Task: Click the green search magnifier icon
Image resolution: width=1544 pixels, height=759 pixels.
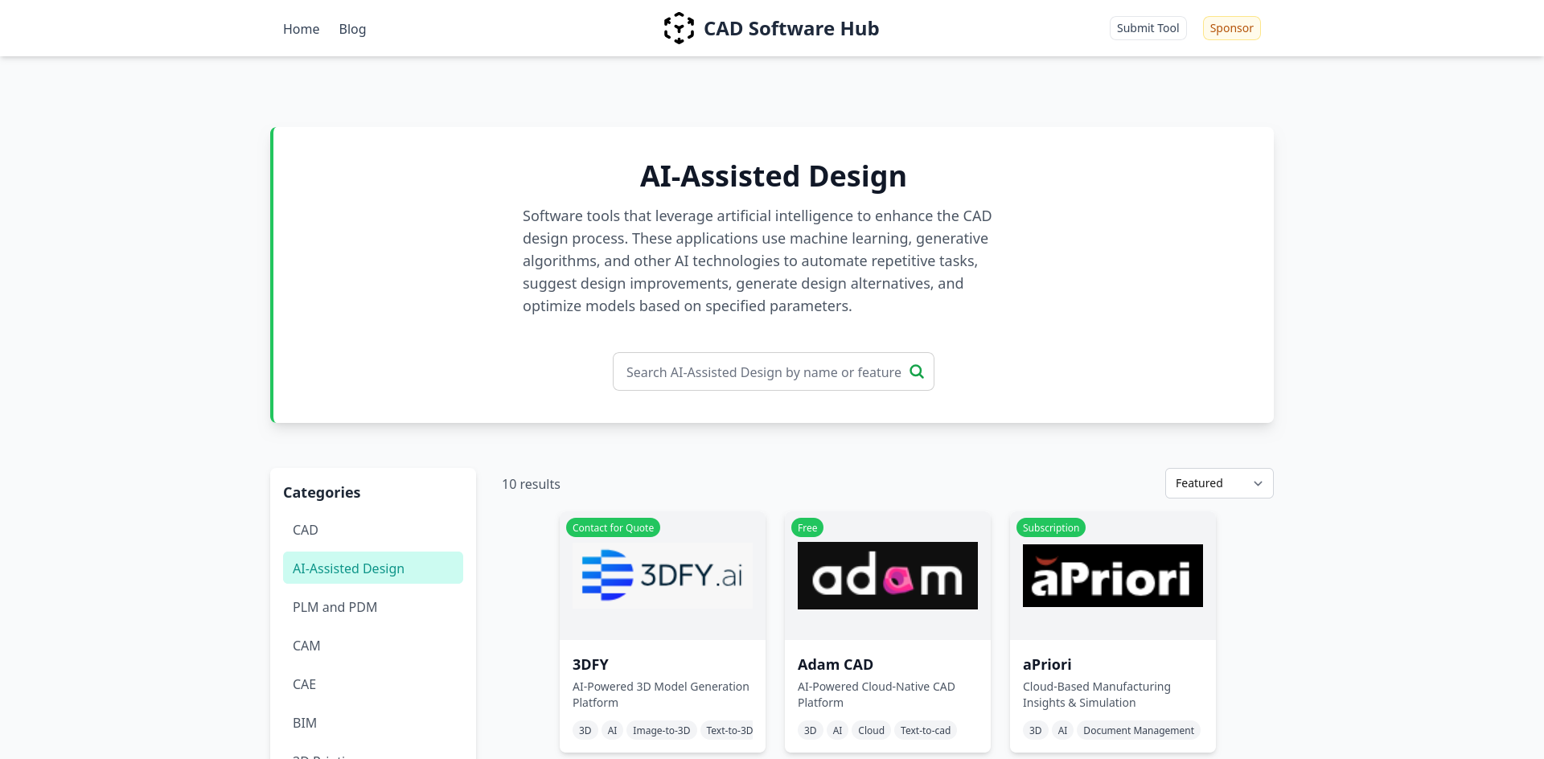Action: [x=917, y=371]
